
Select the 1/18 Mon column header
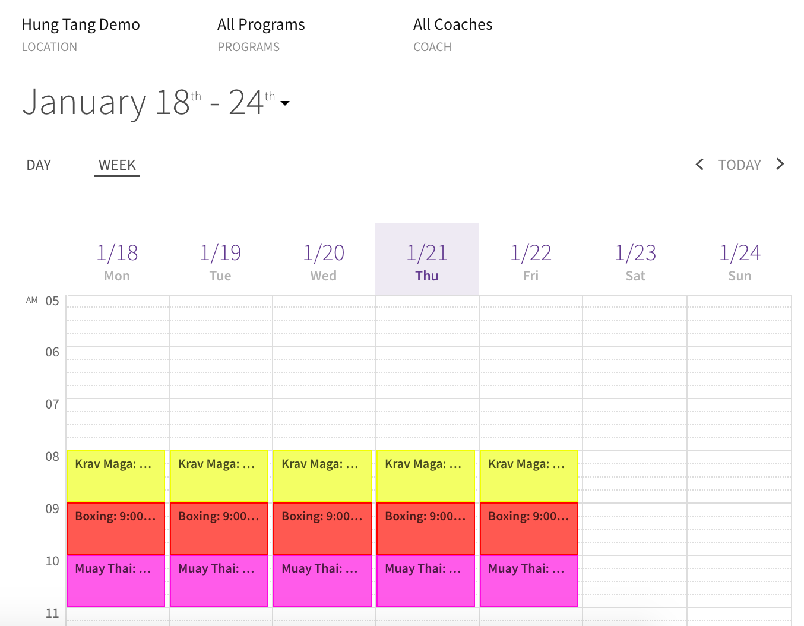click(117, 261)
